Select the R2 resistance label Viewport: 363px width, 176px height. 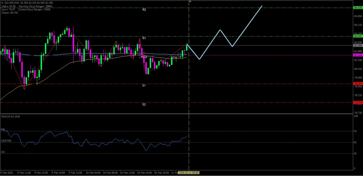(x=144, y=9)
